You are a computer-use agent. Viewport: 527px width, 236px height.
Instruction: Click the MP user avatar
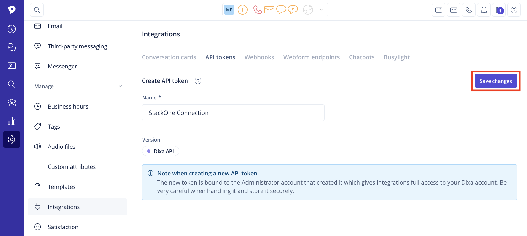229,10
